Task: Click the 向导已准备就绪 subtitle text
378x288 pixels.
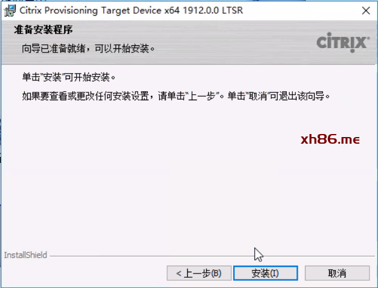Action: (88, 49)
